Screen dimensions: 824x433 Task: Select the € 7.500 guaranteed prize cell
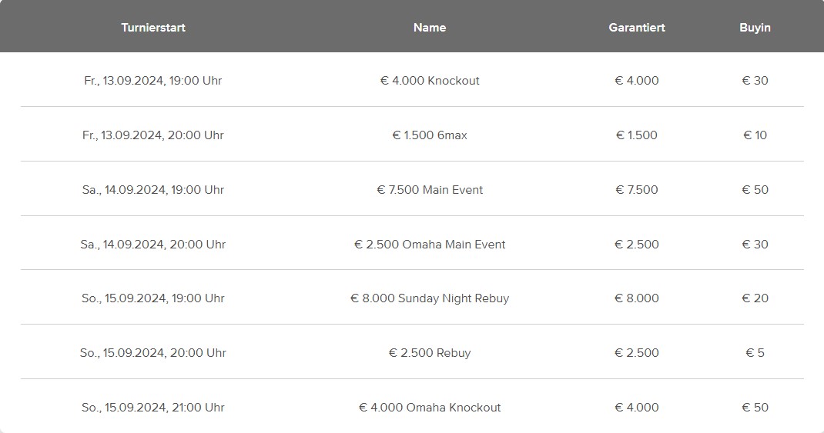pos(637,190)
